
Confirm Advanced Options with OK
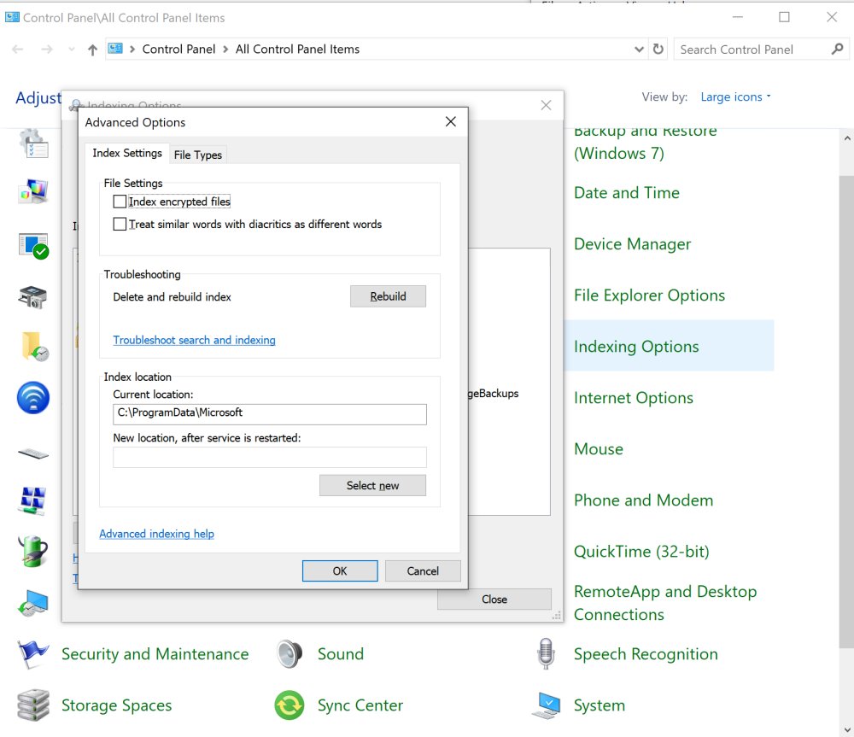pos(340,570)
